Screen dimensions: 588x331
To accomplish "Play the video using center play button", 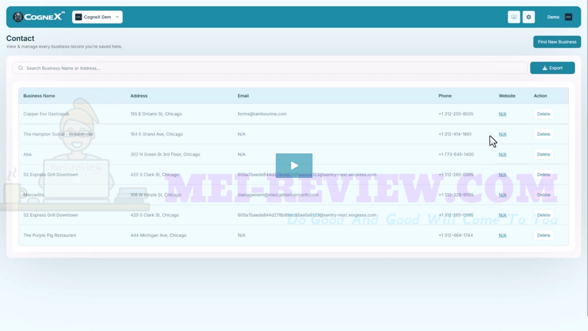I will 294,165.
